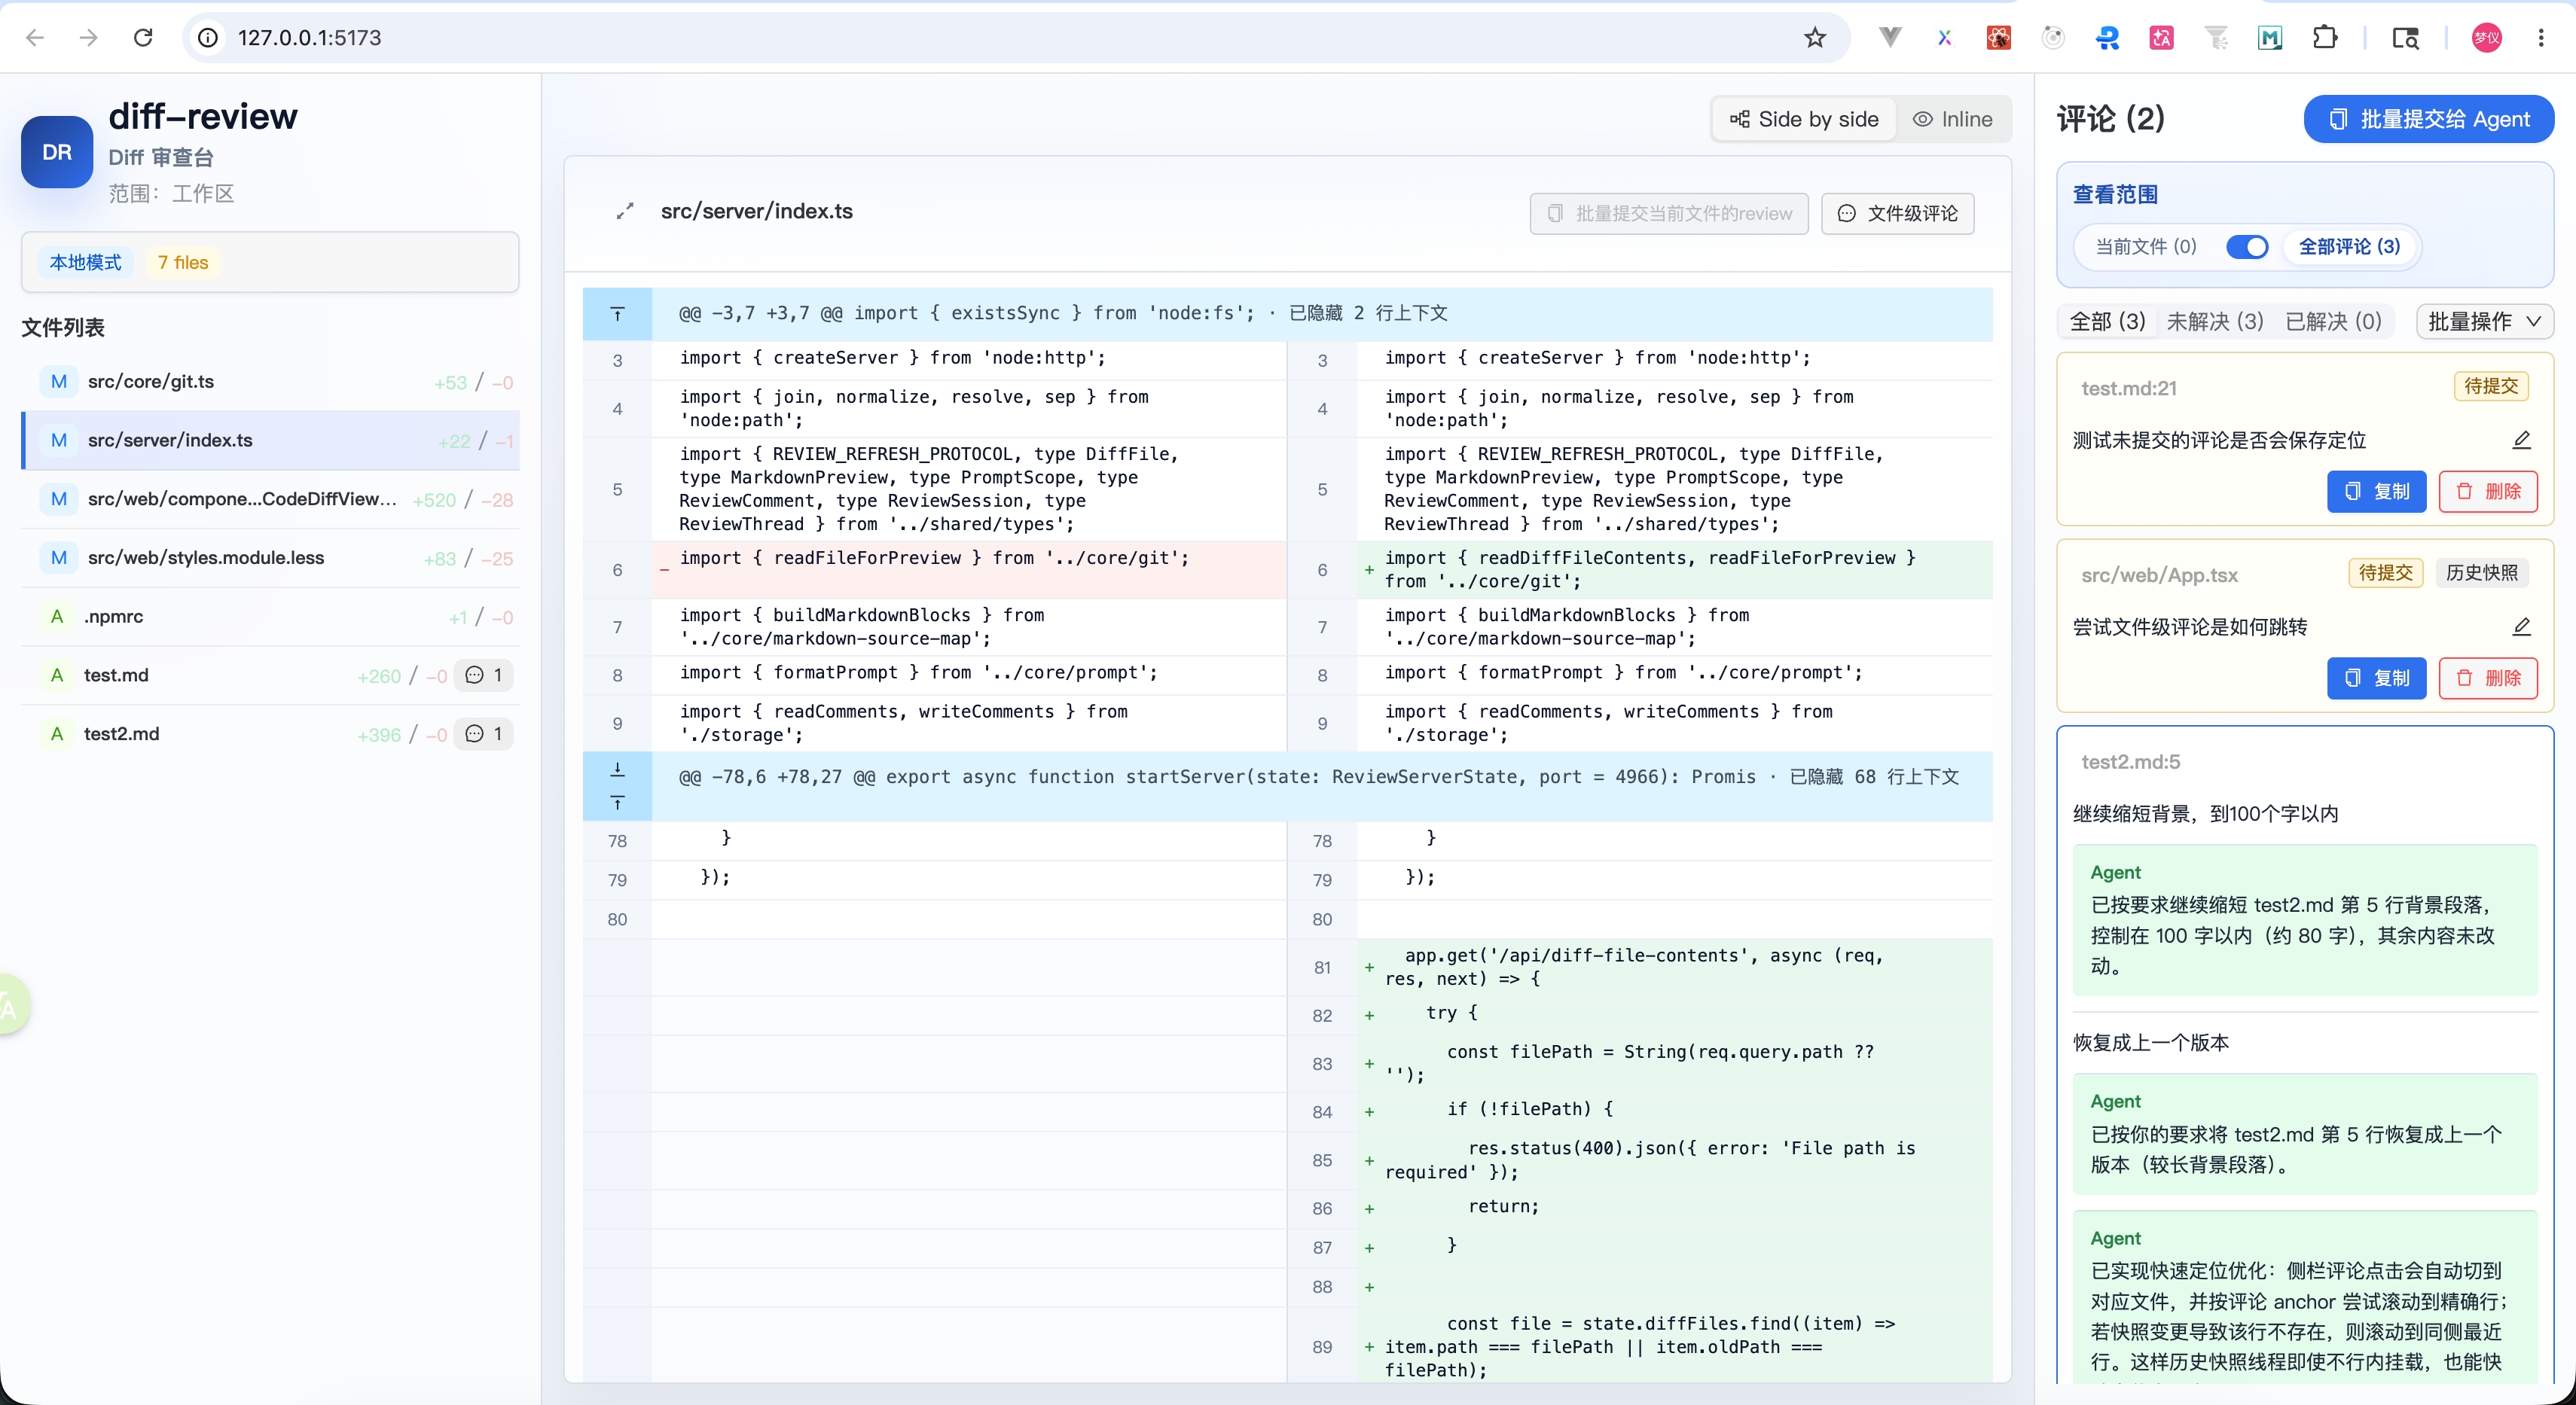The width and height of the screenshot is (2576, 1405).
Task: Open the translate extension icon
Action: pos(2161,38)
